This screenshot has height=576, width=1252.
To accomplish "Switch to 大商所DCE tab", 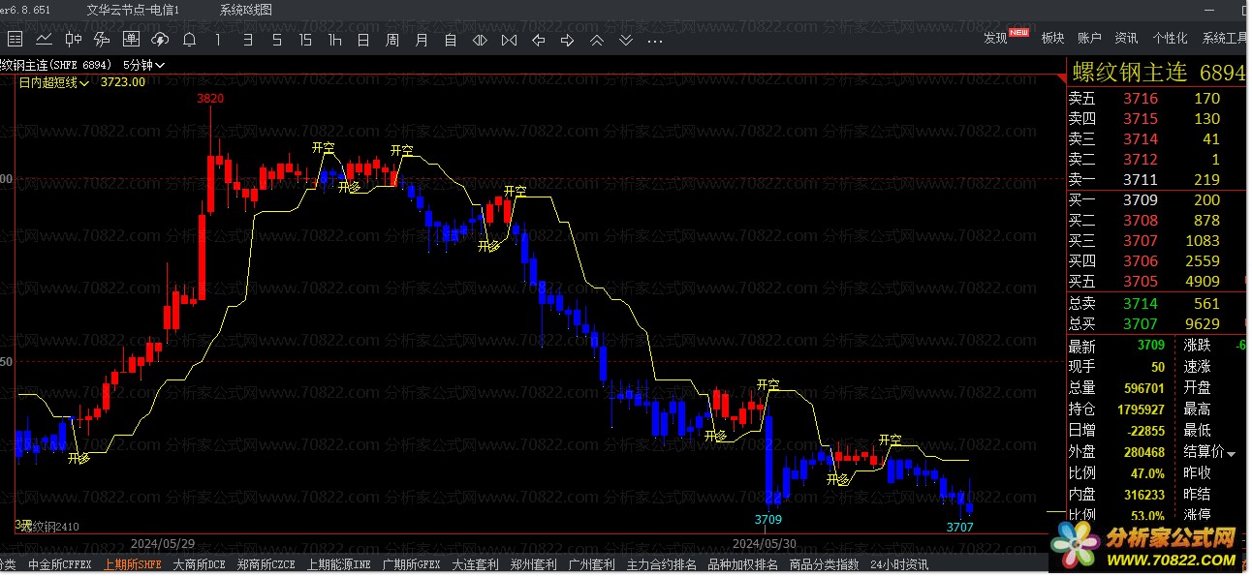I will tap(200, 564).
